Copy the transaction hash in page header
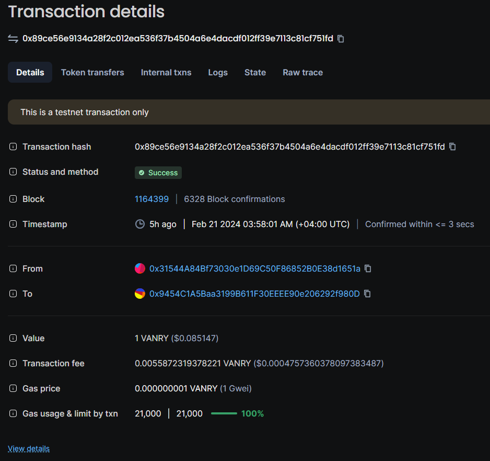 [x=341, y=39]
